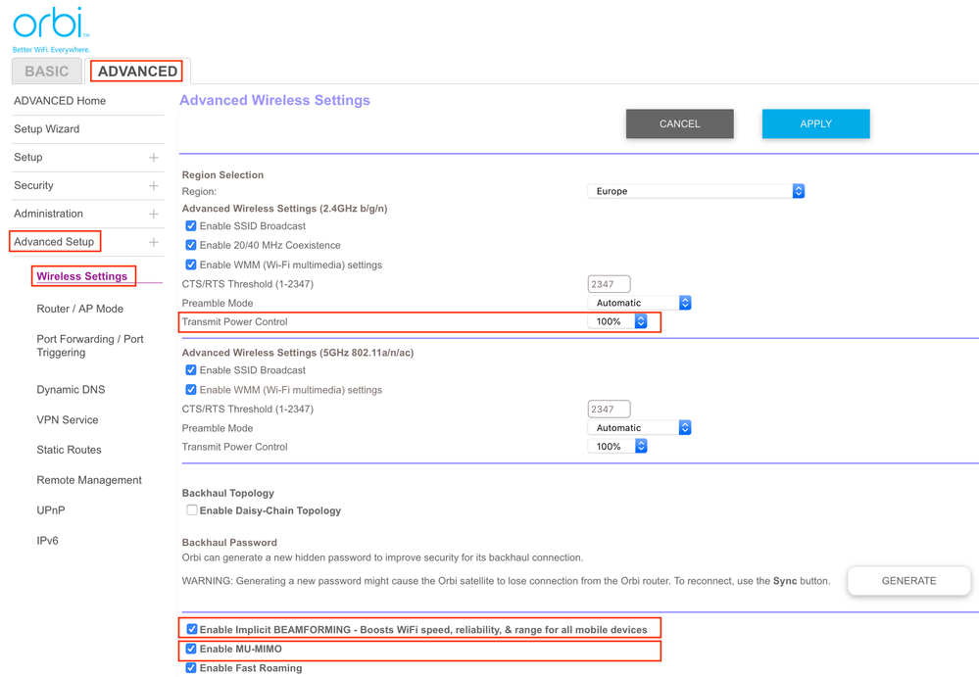Open the Region dropdown showing Europe
The height and width of the screenshot is (677, 979).
coord(696,191)
